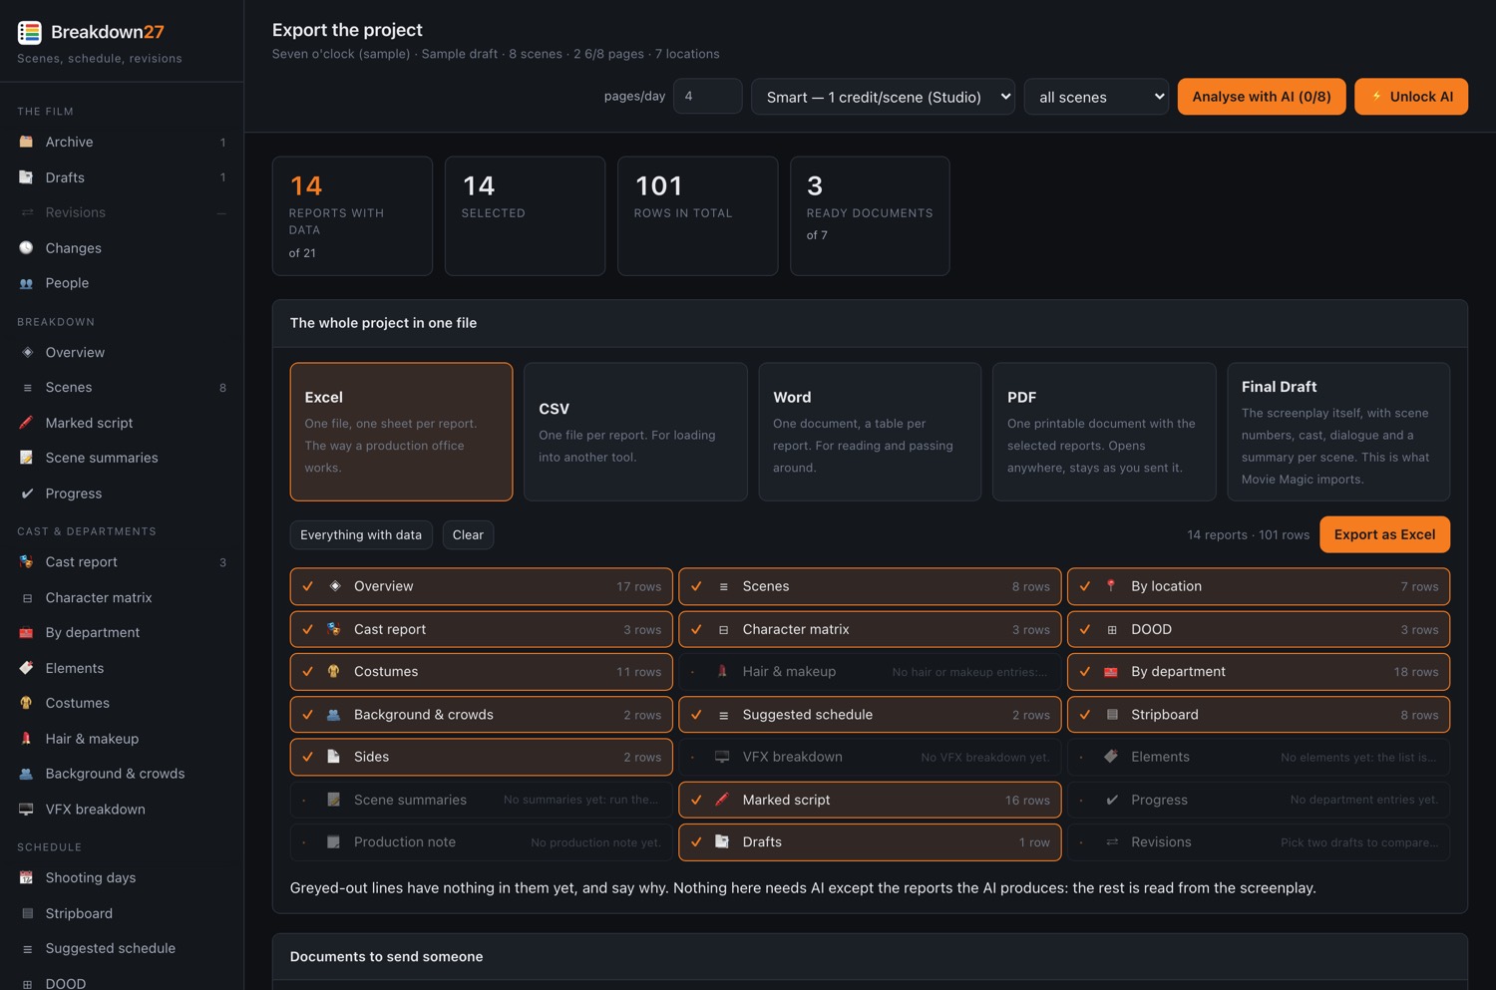Choose the Word export format card
This screenshot has height=990, width=1496.
[870, 432]
